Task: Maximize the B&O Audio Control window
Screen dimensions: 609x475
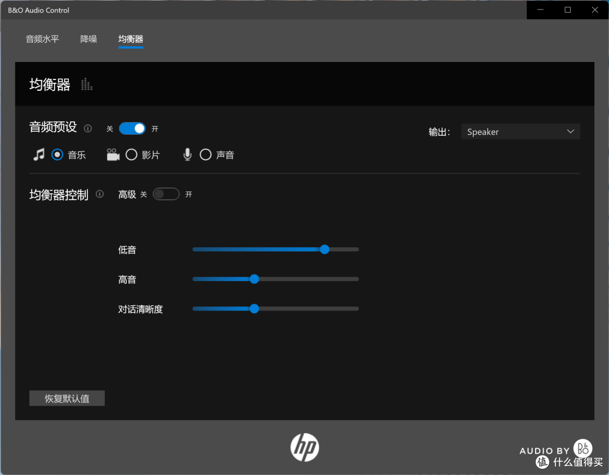Action: click(x=567, y=10)
